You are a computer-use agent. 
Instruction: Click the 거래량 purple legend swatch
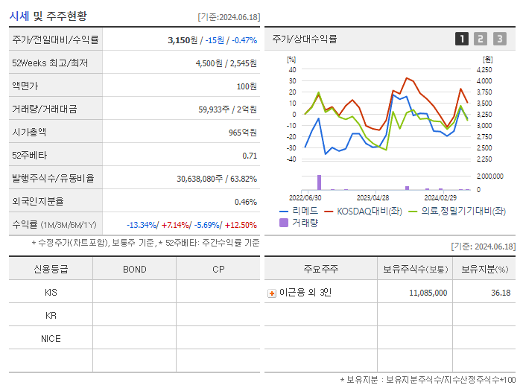pos(284,223)
